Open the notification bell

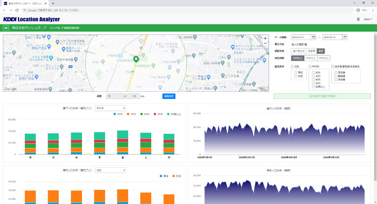358,19
